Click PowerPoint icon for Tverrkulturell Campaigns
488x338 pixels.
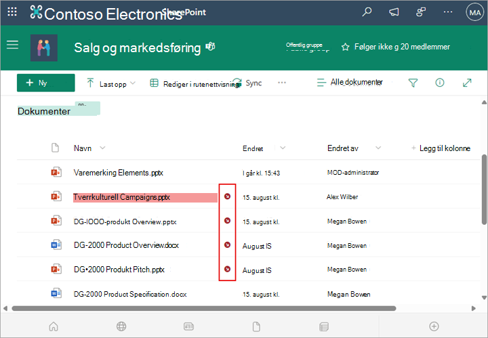(56, 196)
